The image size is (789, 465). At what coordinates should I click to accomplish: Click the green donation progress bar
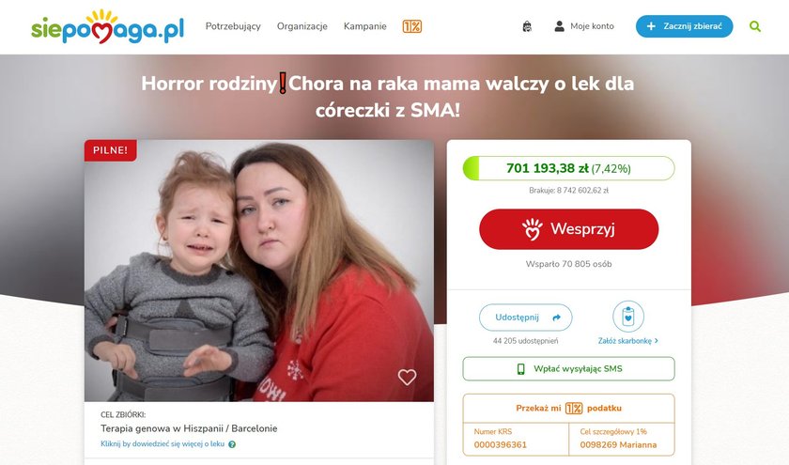pyautogui.click(x=568, y=168)
